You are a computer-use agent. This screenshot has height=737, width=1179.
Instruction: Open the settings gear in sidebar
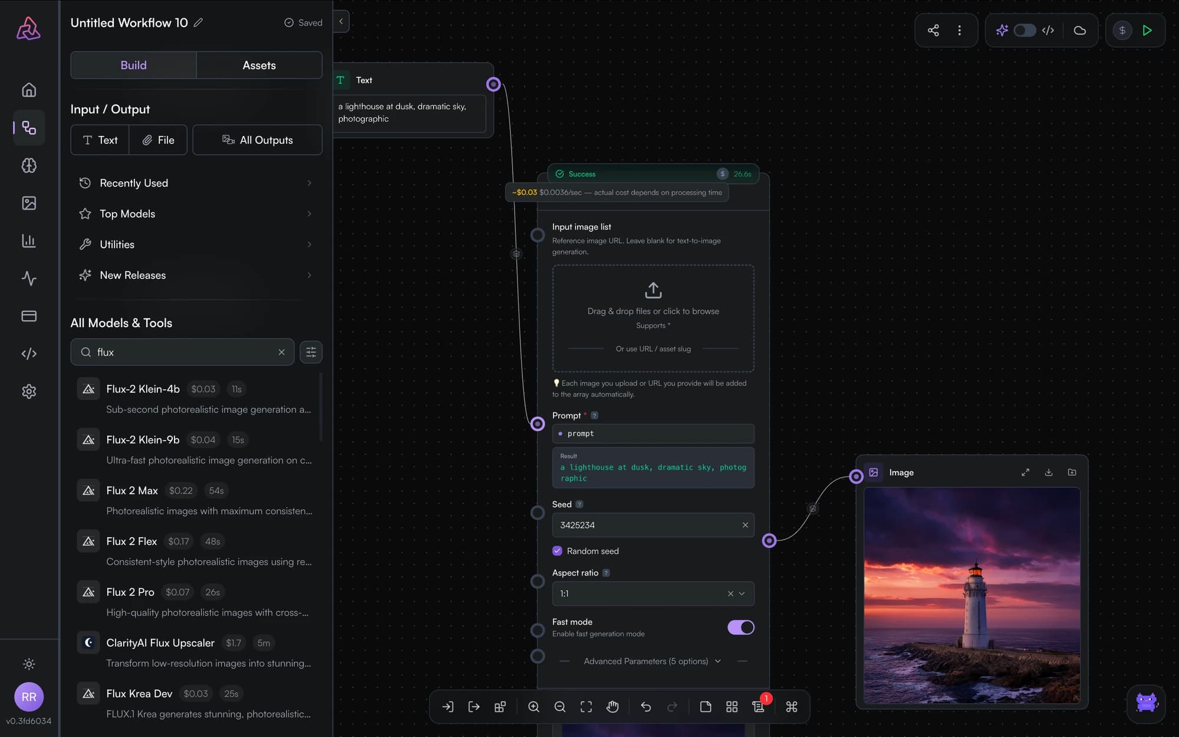[x=29, y=391]
